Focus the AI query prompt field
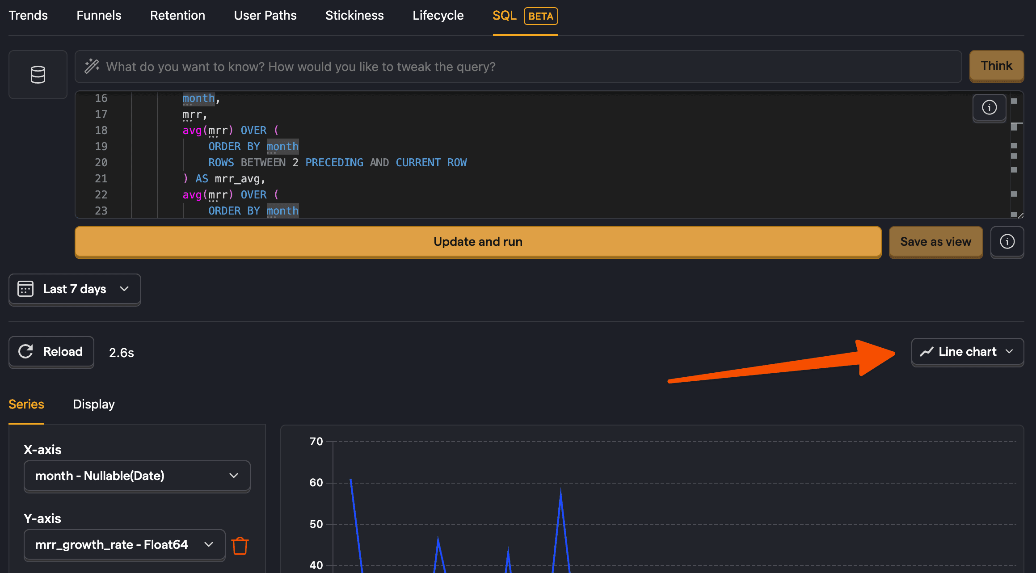 (518, 67)
